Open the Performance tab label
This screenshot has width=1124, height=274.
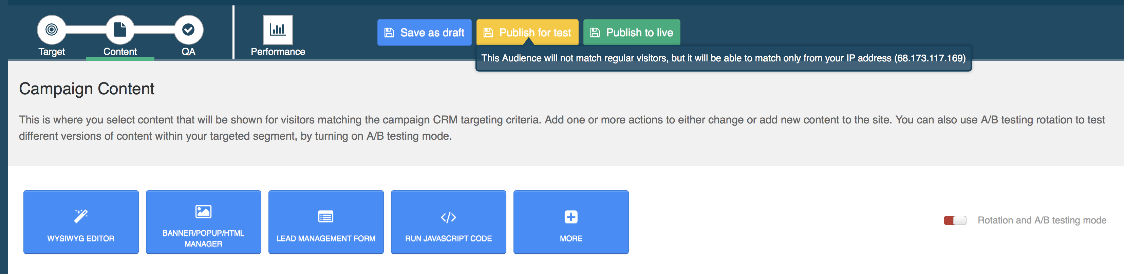point(278,52)
